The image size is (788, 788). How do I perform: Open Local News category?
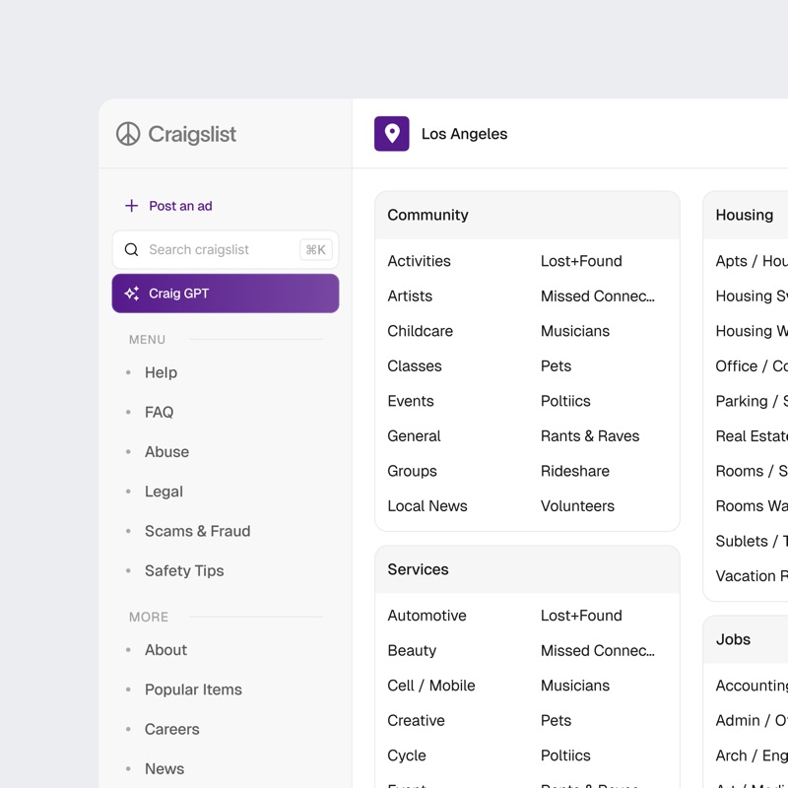click(427, 506)
